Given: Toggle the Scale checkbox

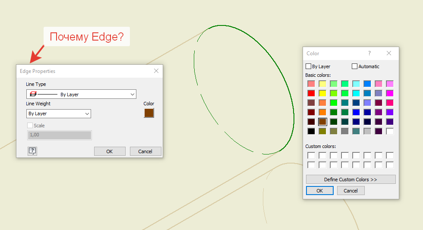Looking at the screenshot, I should (30, 126).
